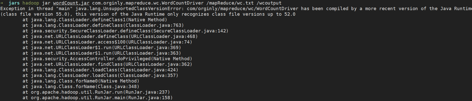Screen dimensions: 472x101
Task: Click Class.forName0(Native Method) line
Action: pyautogui.click(x=81, y=81)
